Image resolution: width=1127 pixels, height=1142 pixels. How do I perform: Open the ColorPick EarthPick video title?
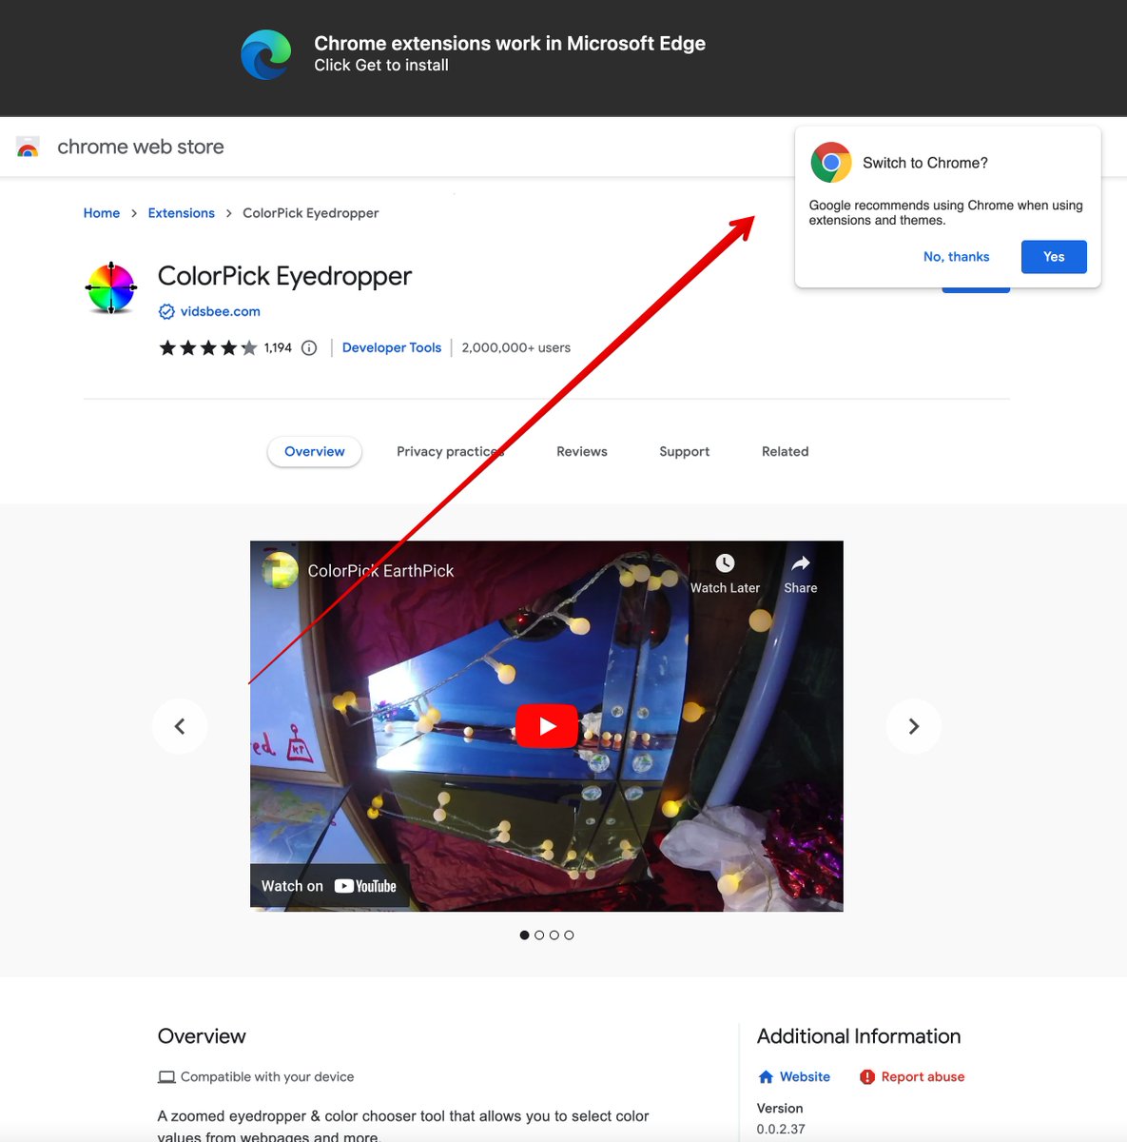pos(380,571)
